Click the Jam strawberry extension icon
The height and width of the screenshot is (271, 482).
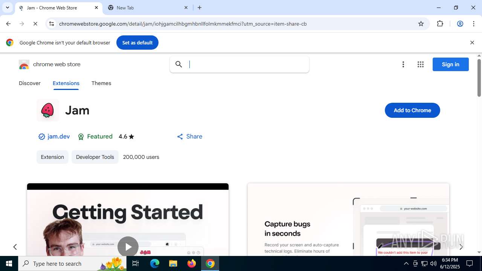(x=48, y=110)
